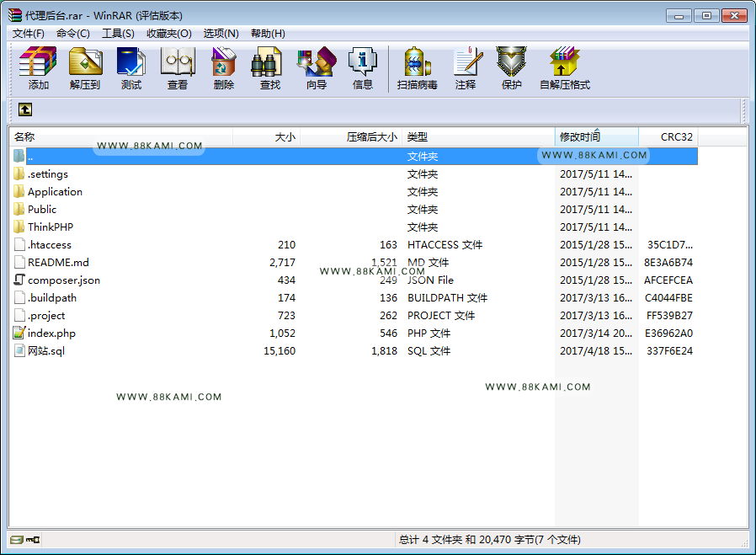Go up one level with arrow icon

pyautogui.click(x=25, y=109)
